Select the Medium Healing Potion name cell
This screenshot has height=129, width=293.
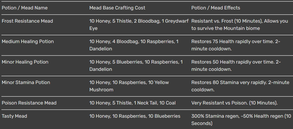28,41
